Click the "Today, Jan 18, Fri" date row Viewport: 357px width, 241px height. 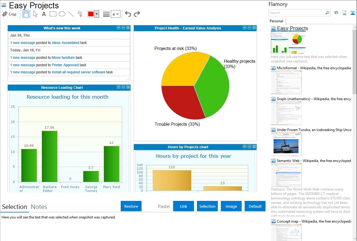coord(69,50)
